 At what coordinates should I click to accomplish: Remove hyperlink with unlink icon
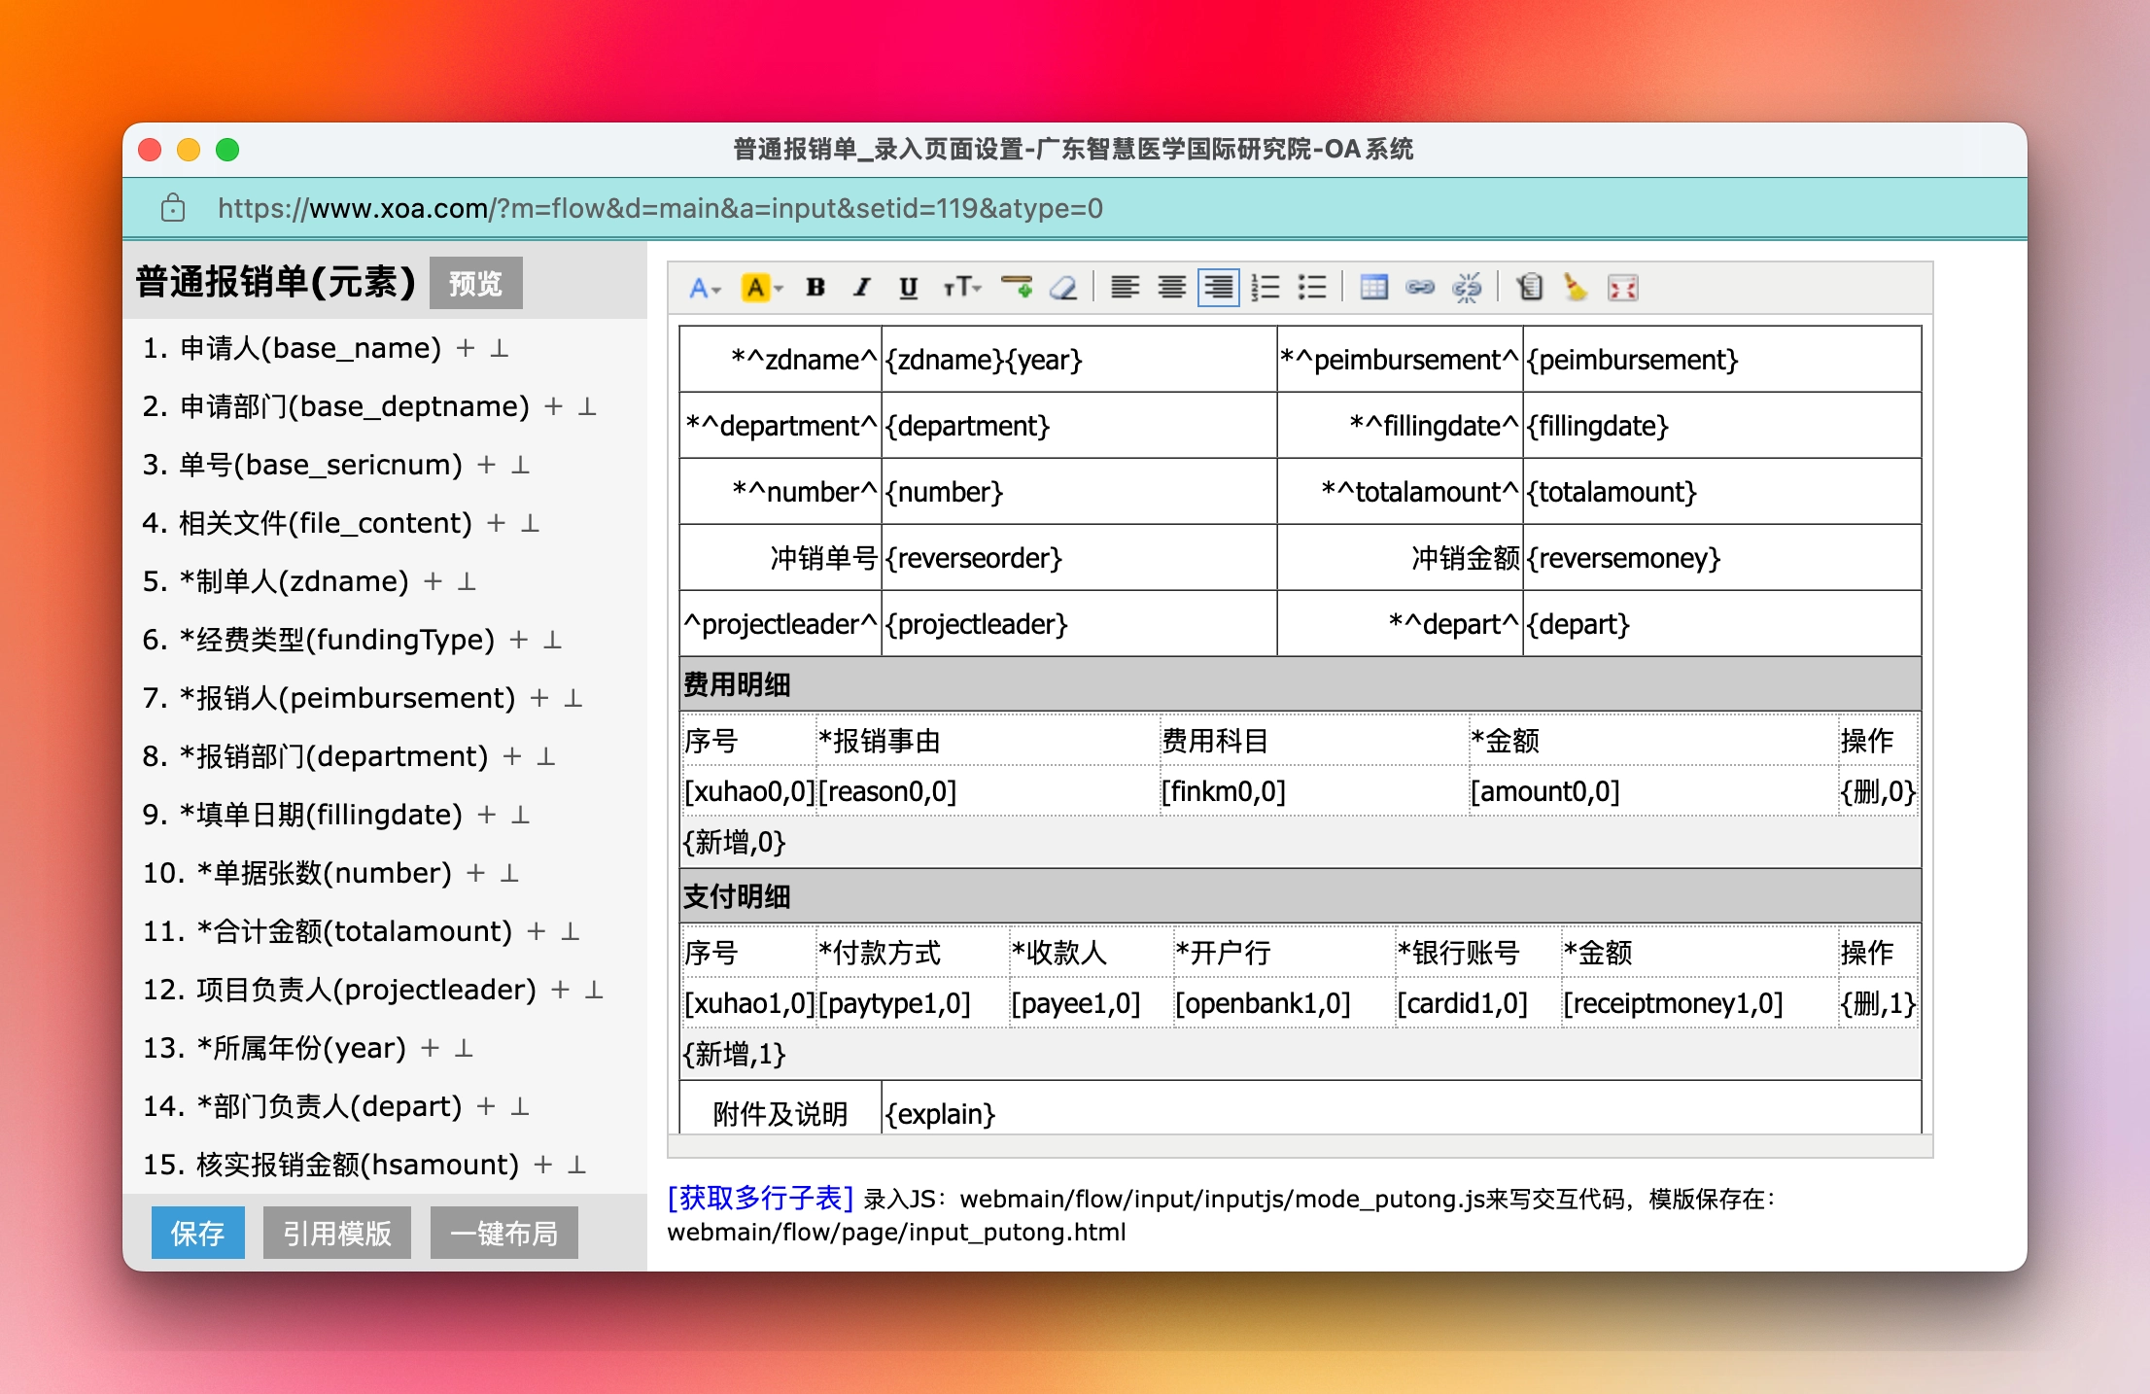point(1467,288)
